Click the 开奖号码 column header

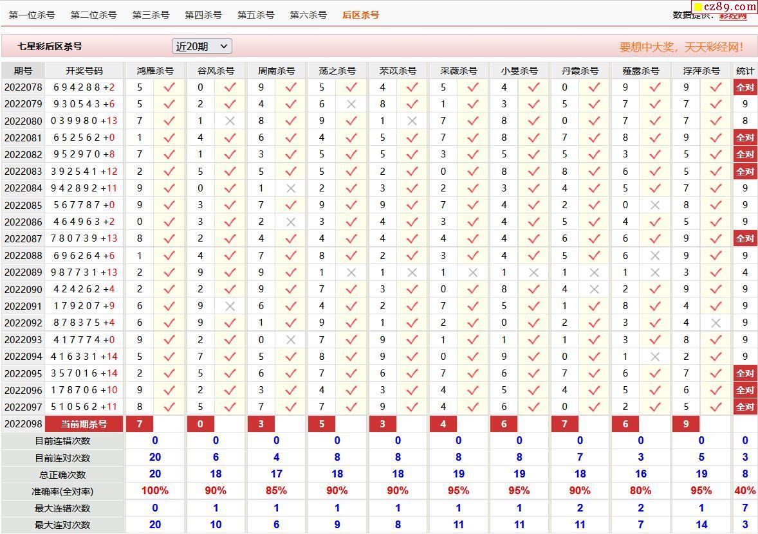point(84,71)
